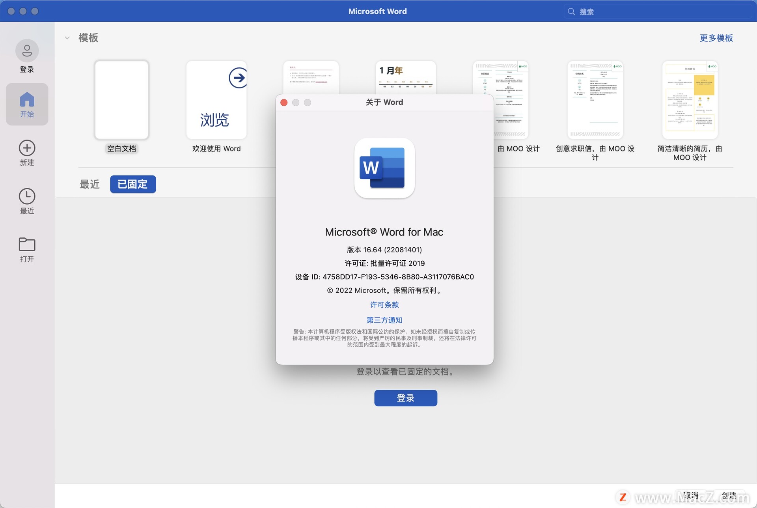The width and height of the screenshot is (757, 508).
Task: Select the calendar 1月 template thumbnail
Action: pos(406,77)
